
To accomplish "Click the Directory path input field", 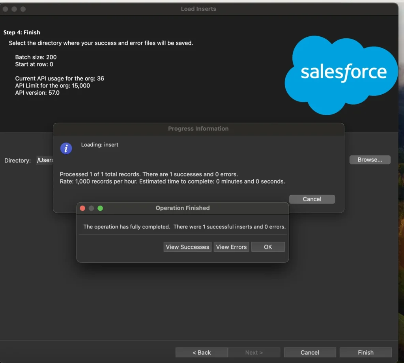I will 44,160.
